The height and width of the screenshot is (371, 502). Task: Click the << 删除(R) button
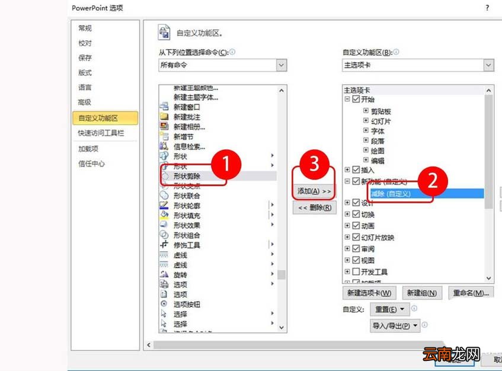click(314, 208)
